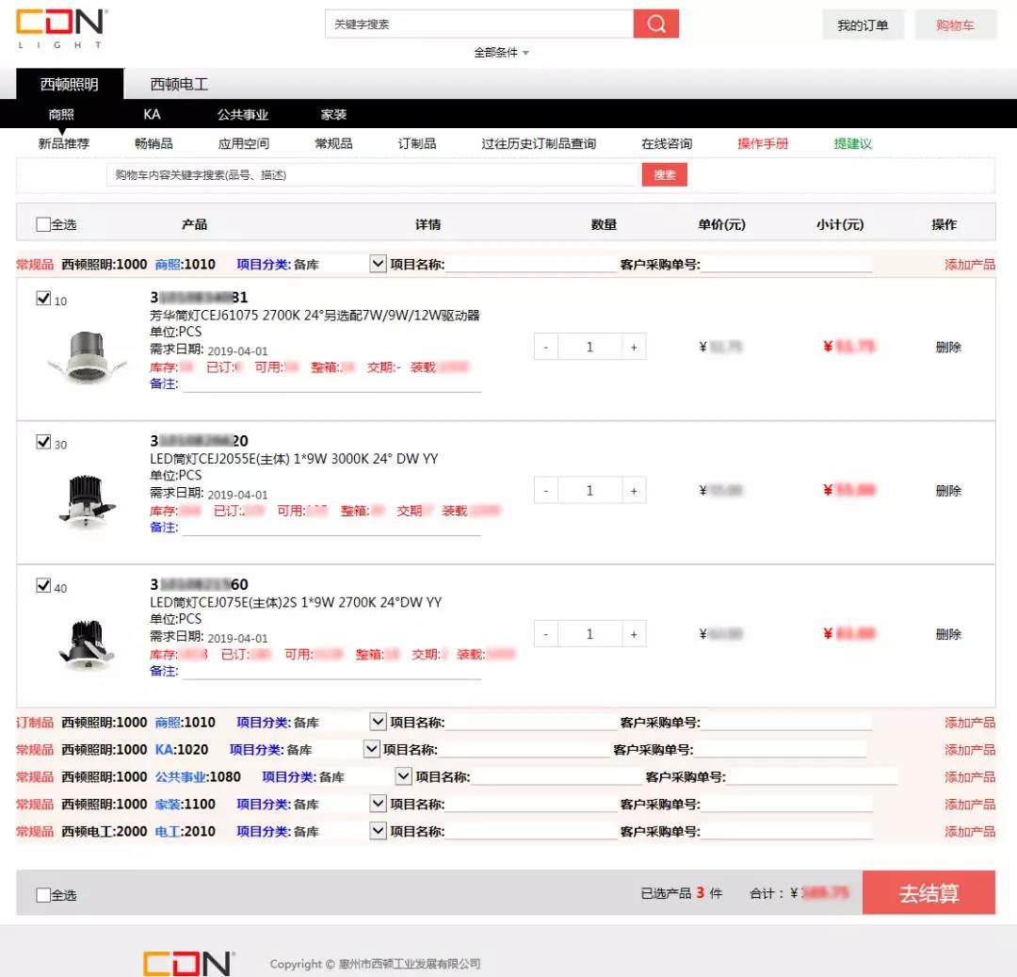Screen dimensions: 1017x977
Task: Select the KA category tab
Action: coord(152,115)
